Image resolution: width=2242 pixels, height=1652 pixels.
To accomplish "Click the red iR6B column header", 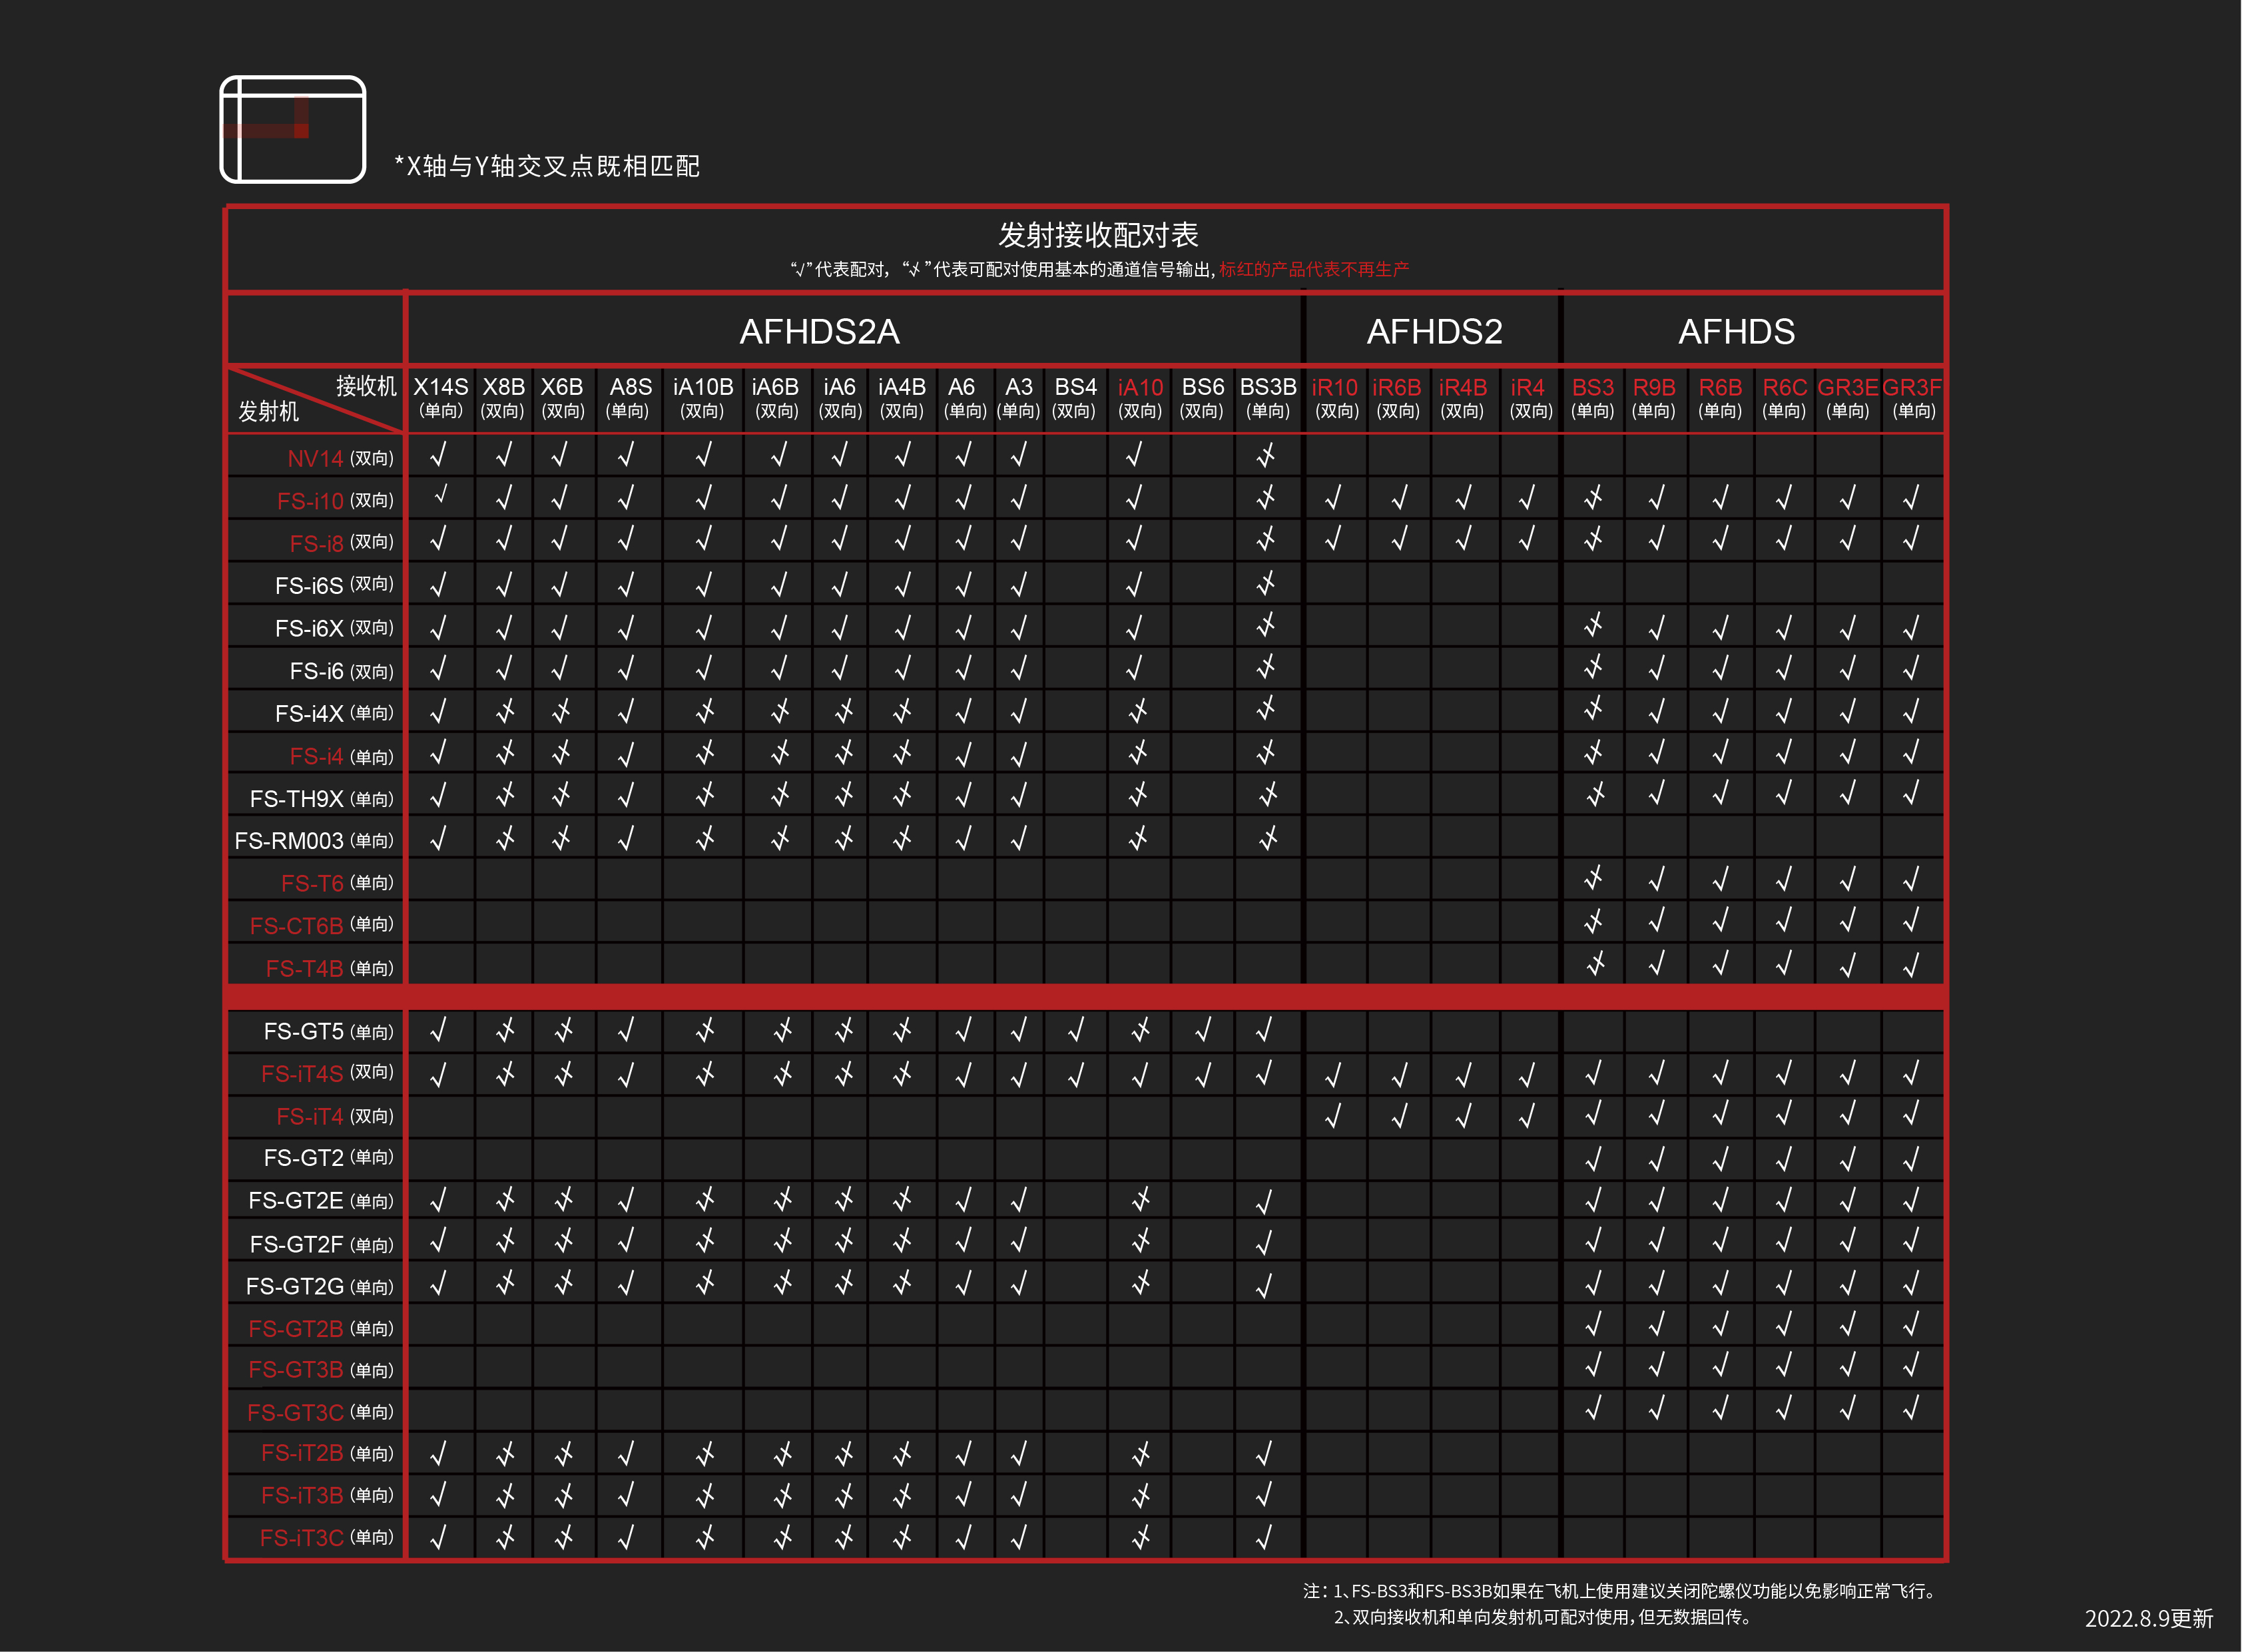I will [x=1397, y=398].
